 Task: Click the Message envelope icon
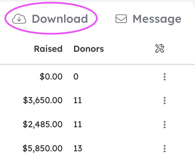pos(121,19)
